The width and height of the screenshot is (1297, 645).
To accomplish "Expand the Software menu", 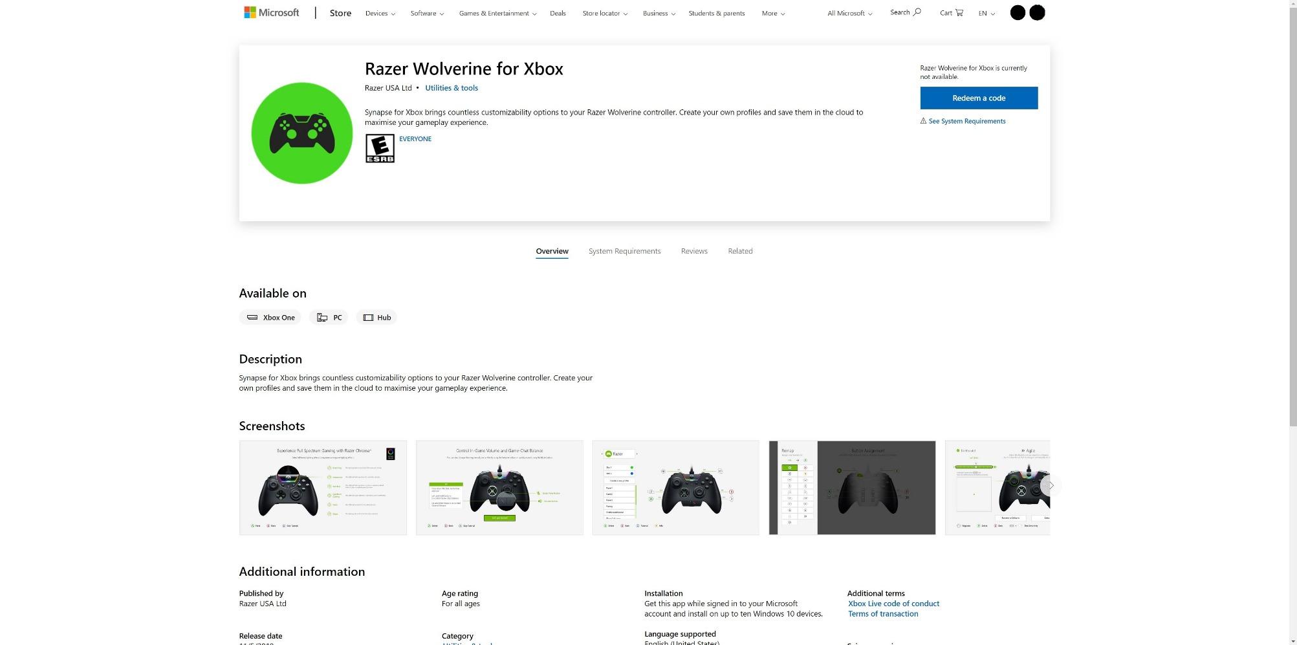I will pyautogui.click(x=427, y=13).
